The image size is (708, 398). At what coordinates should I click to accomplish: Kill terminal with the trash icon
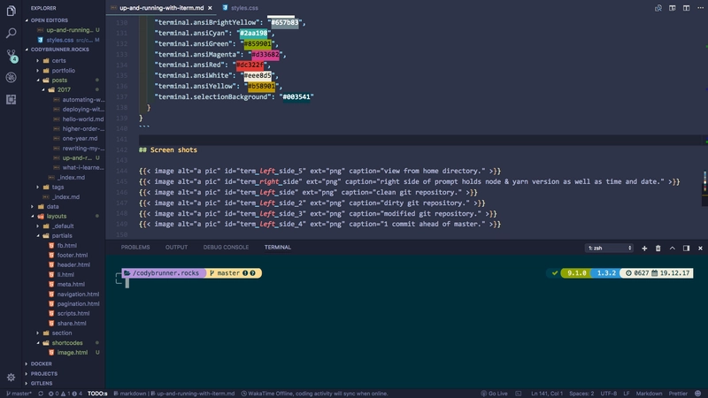[658, 249]
